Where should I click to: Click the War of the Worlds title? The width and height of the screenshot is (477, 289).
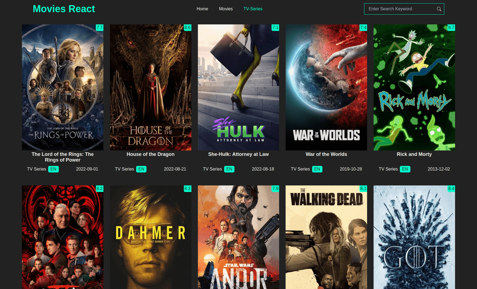click(326, 154)
